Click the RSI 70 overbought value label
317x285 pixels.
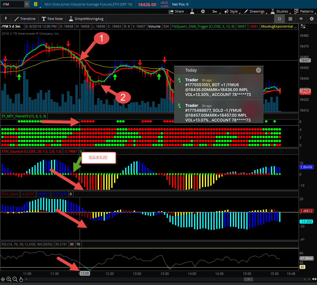click(x=78, y=244)
